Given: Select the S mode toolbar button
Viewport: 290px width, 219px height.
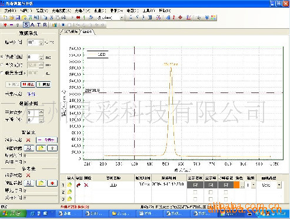Looking at the screenshot, I should coord(26,25).
